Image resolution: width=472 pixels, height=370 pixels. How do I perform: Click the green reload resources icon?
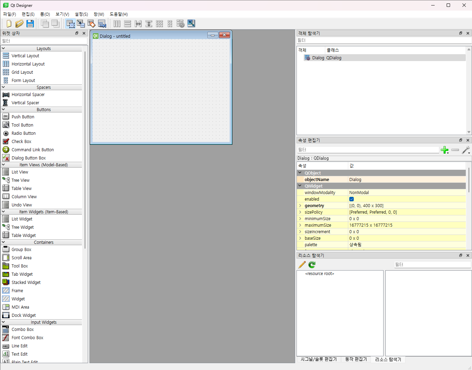(x=312, y=265)
